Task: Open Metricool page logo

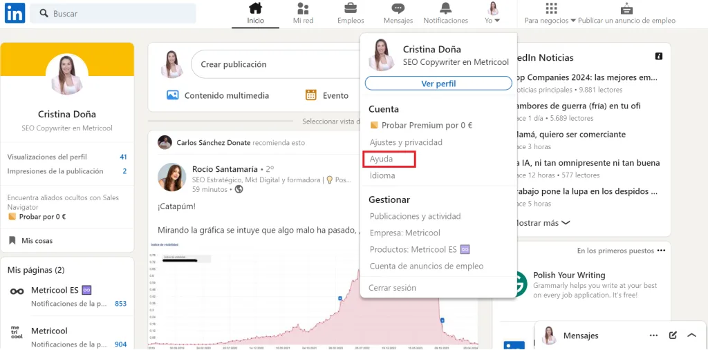Action: (17, 331)
